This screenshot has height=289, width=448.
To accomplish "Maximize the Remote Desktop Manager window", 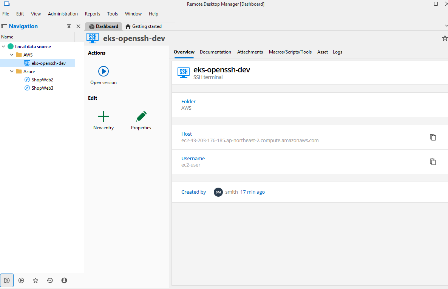I will click(x=436, y=4).
